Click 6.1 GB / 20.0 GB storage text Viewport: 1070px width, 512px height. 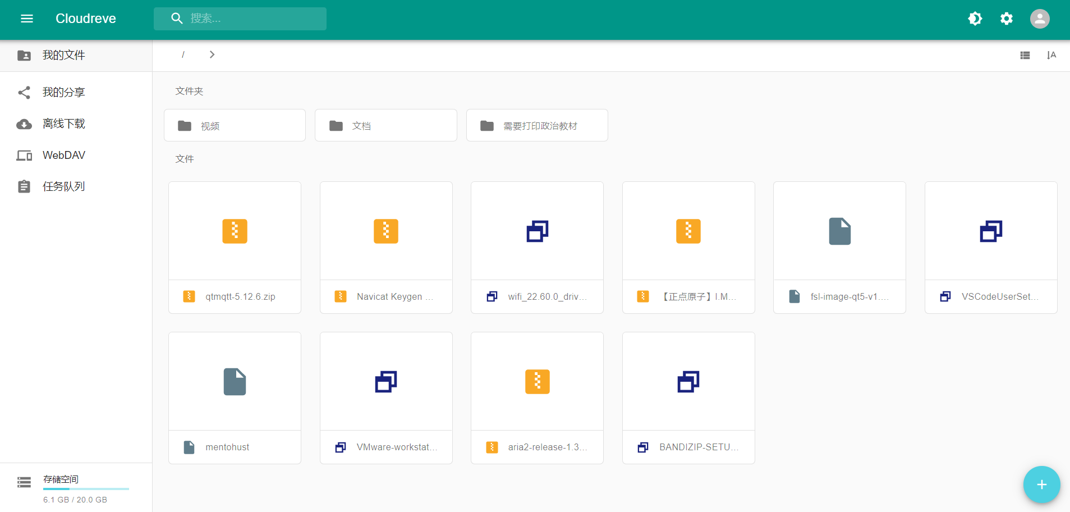[75, 500]
